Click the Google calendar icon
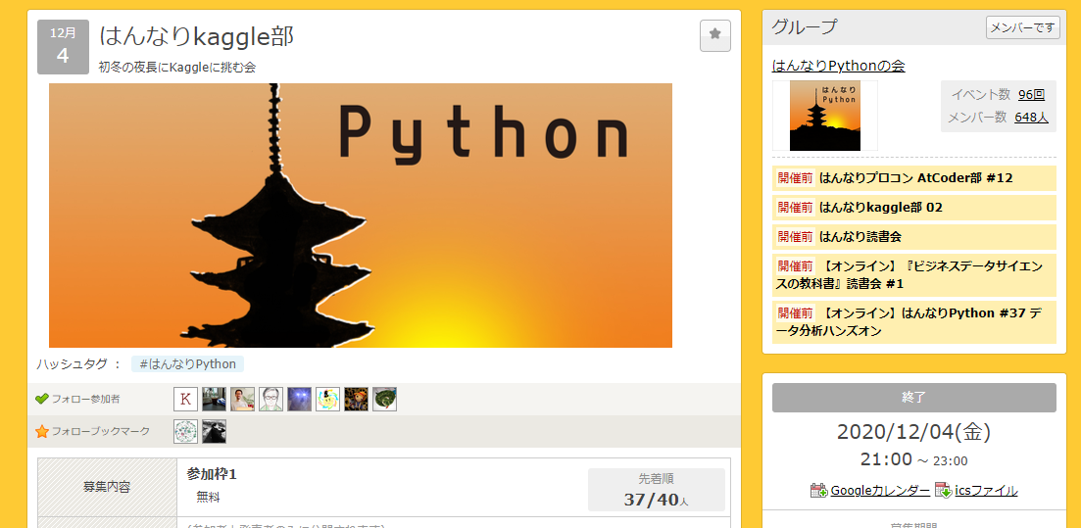Viewport: 1081px width, 528px height. (x=818, y=490)
